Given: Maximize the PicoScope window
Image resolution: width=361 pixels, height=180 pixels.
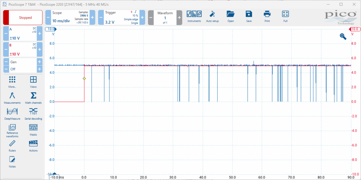Looking at the screenshot, I should point(341,4).
